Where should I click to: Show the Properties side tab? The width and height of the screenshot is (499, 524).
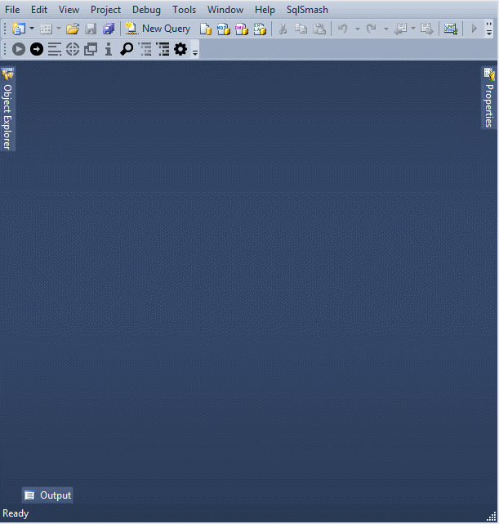pyautogui.click(x=489, y=97)
